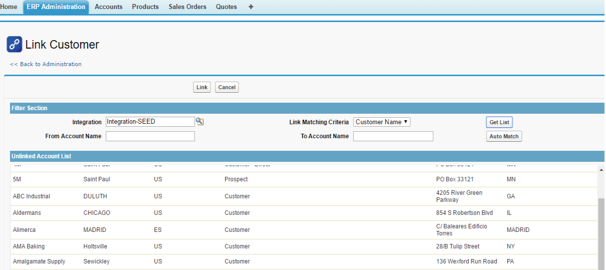Focus the Integration input field
This screenshot has width=606, height=270.
point(150,122)
